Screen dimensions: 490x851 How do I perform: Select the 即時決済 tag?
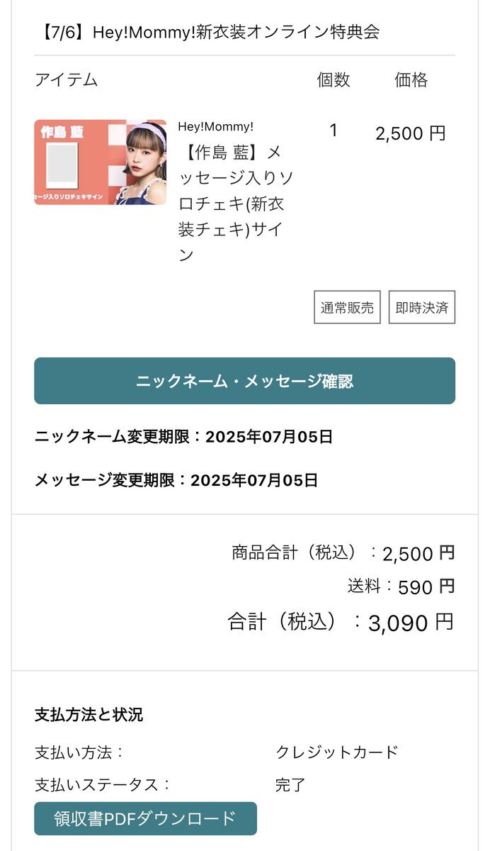[422, 308]
